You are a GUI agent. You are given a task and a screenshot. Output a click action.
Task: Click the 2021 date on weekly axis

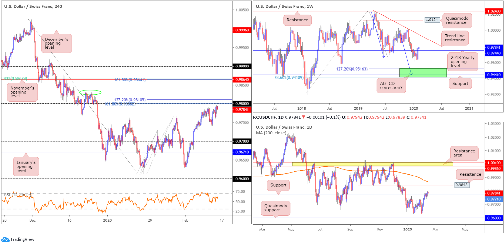coord(470,108)
